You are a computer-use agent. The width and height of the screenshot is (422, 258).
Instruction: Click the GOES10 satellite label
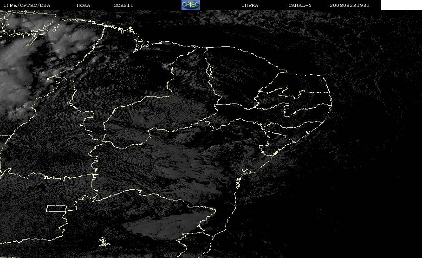123,5
